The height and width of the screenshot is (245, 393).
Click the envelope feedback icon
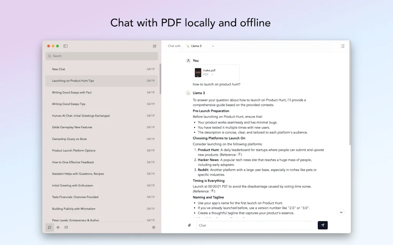click(66, 227)
